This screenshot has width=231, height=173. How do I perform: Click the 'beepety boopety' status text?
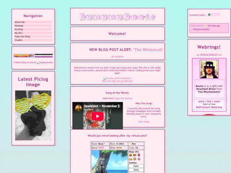201,29
